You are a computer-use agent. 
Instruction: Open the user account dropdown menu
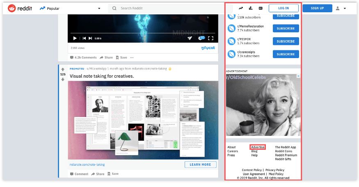341,9
